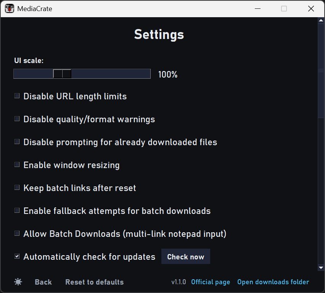Open the Official page link

[211, 282]
